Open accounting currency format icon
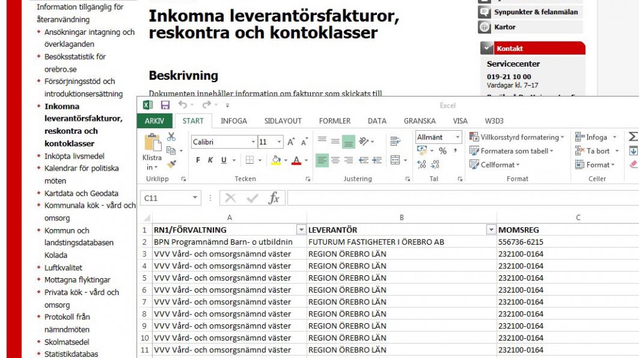This screenshot has width=639, height=358. pos(422,151)
